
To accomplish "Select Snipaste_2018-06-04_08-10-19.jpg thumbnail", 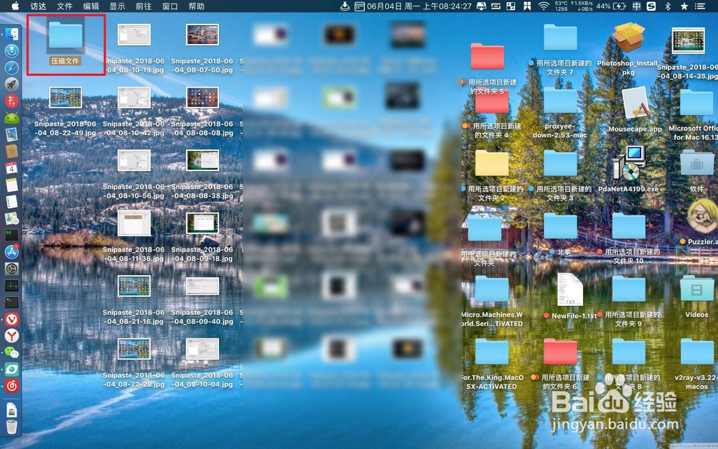I will point(134,34).
